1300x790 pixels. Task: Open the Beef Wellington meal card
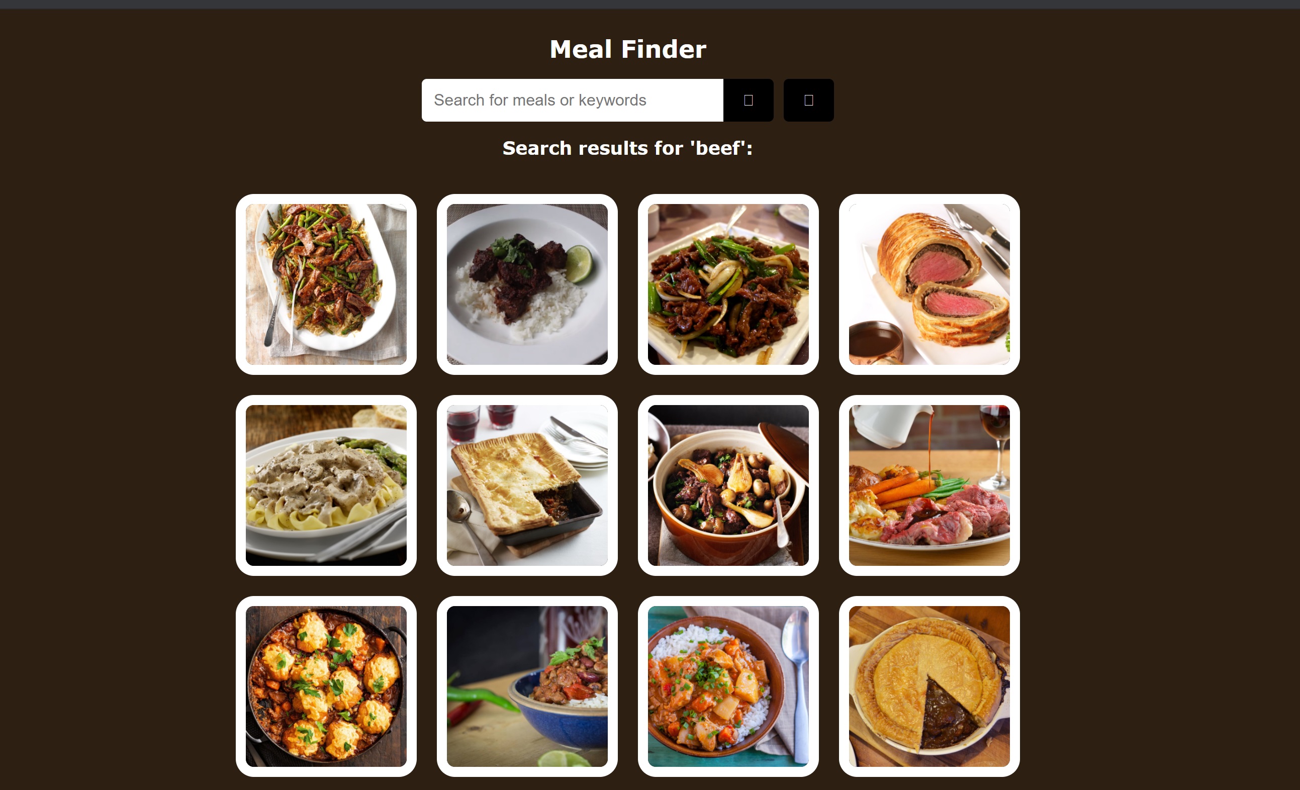(929, 284)
